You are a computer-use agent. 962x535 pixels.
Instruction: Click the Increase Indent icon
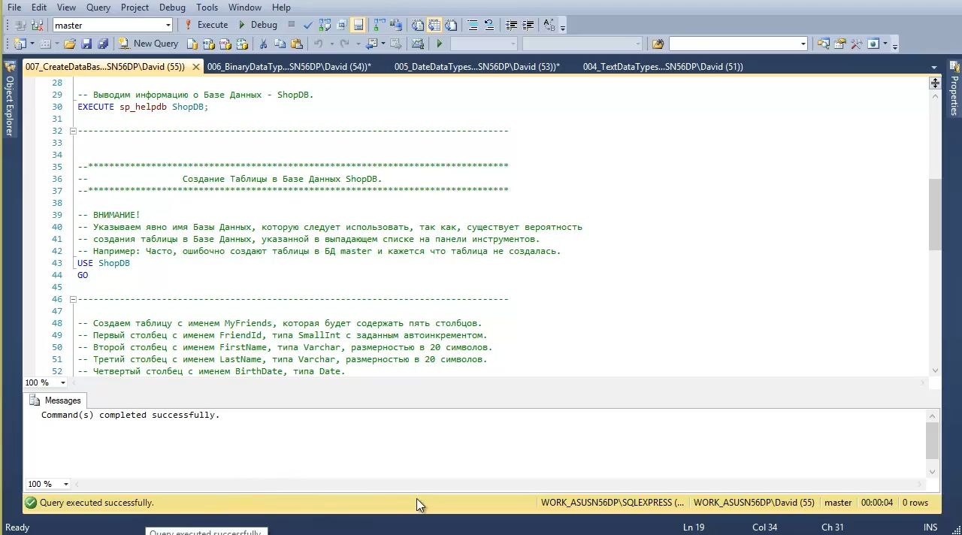(528, 25)
